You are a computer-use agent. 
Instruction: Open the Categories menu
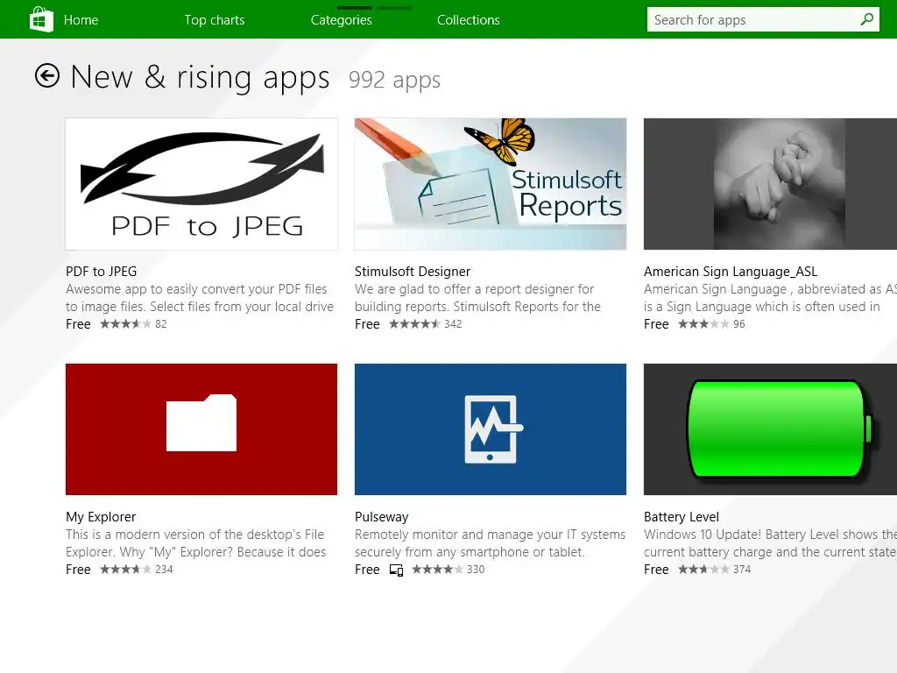click(x=342, y=20)
